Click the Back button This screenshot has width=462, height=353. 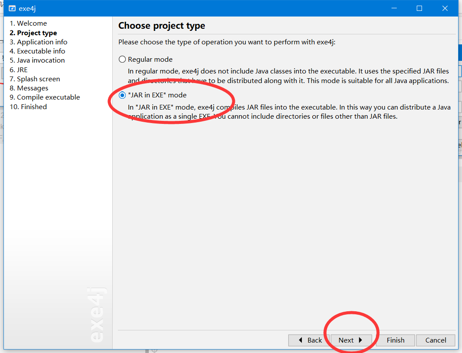[309, 340]
